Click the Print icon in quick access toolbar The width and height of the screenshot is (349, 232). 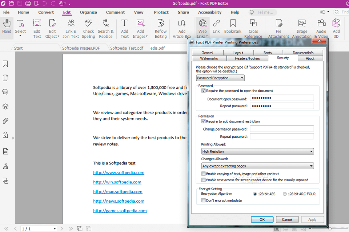click(28, 4)
